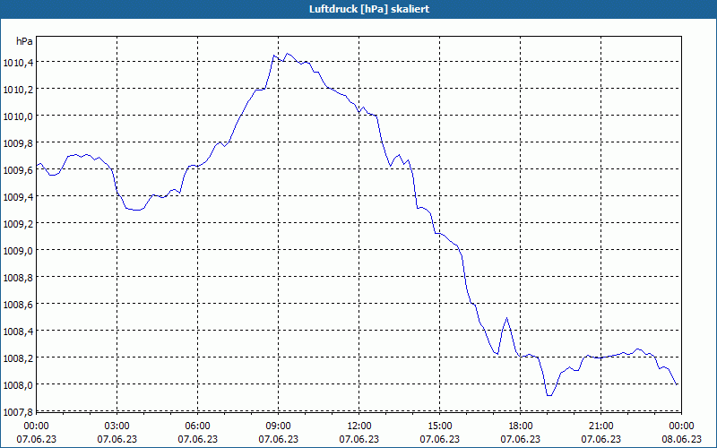The height and width of the screenshot is (448, 717).
Task: Click the 1010,2 y-axis label
Action: [x=18, y=90]
